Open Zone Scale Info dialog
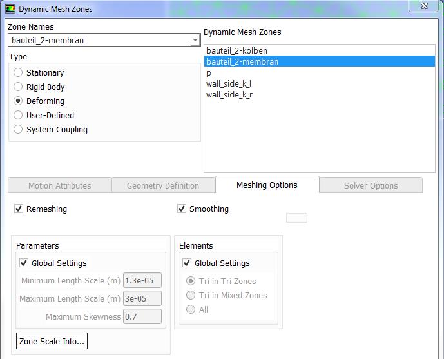This screenshot has width=444, height=359. click(52, 341)
